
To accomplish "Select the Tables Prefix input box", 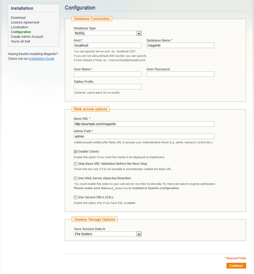I will coord(107,87).
